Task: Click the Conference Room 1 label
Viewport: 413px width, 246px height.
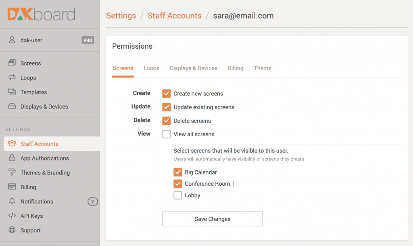Action: pyautogui.click(x=209, y=184)
